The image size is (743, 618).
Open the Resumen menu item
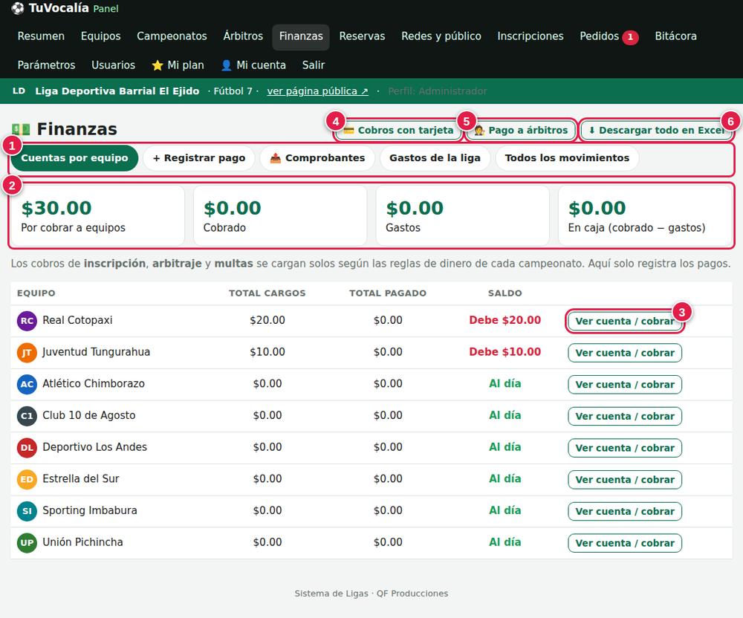(41, 36)
